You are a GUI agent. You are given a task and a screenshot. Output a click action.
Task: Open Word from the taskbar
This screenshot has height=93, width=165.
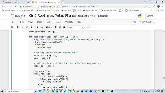pos(57,91)
